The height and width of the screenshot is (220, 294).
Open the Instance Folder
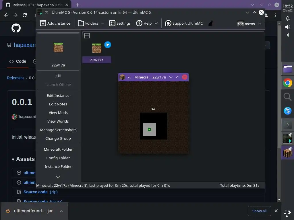coord(58,166)
